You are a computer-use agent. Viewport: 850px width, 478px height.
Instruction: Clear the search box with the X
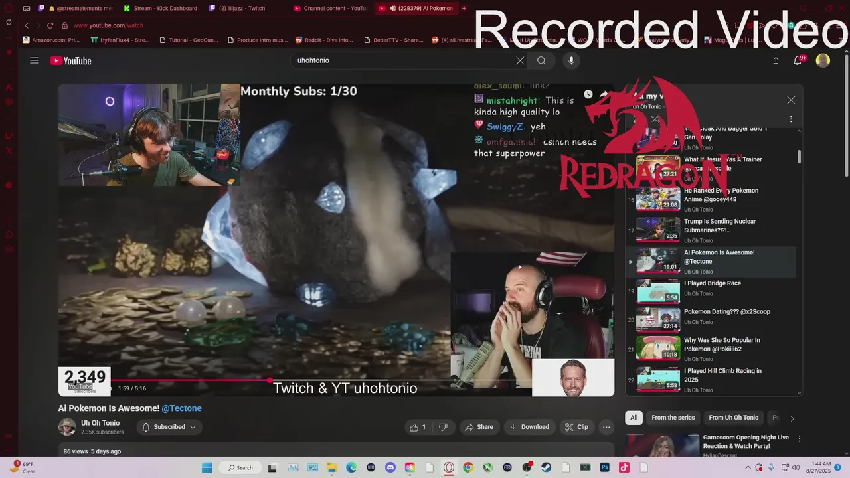(520, 60)
